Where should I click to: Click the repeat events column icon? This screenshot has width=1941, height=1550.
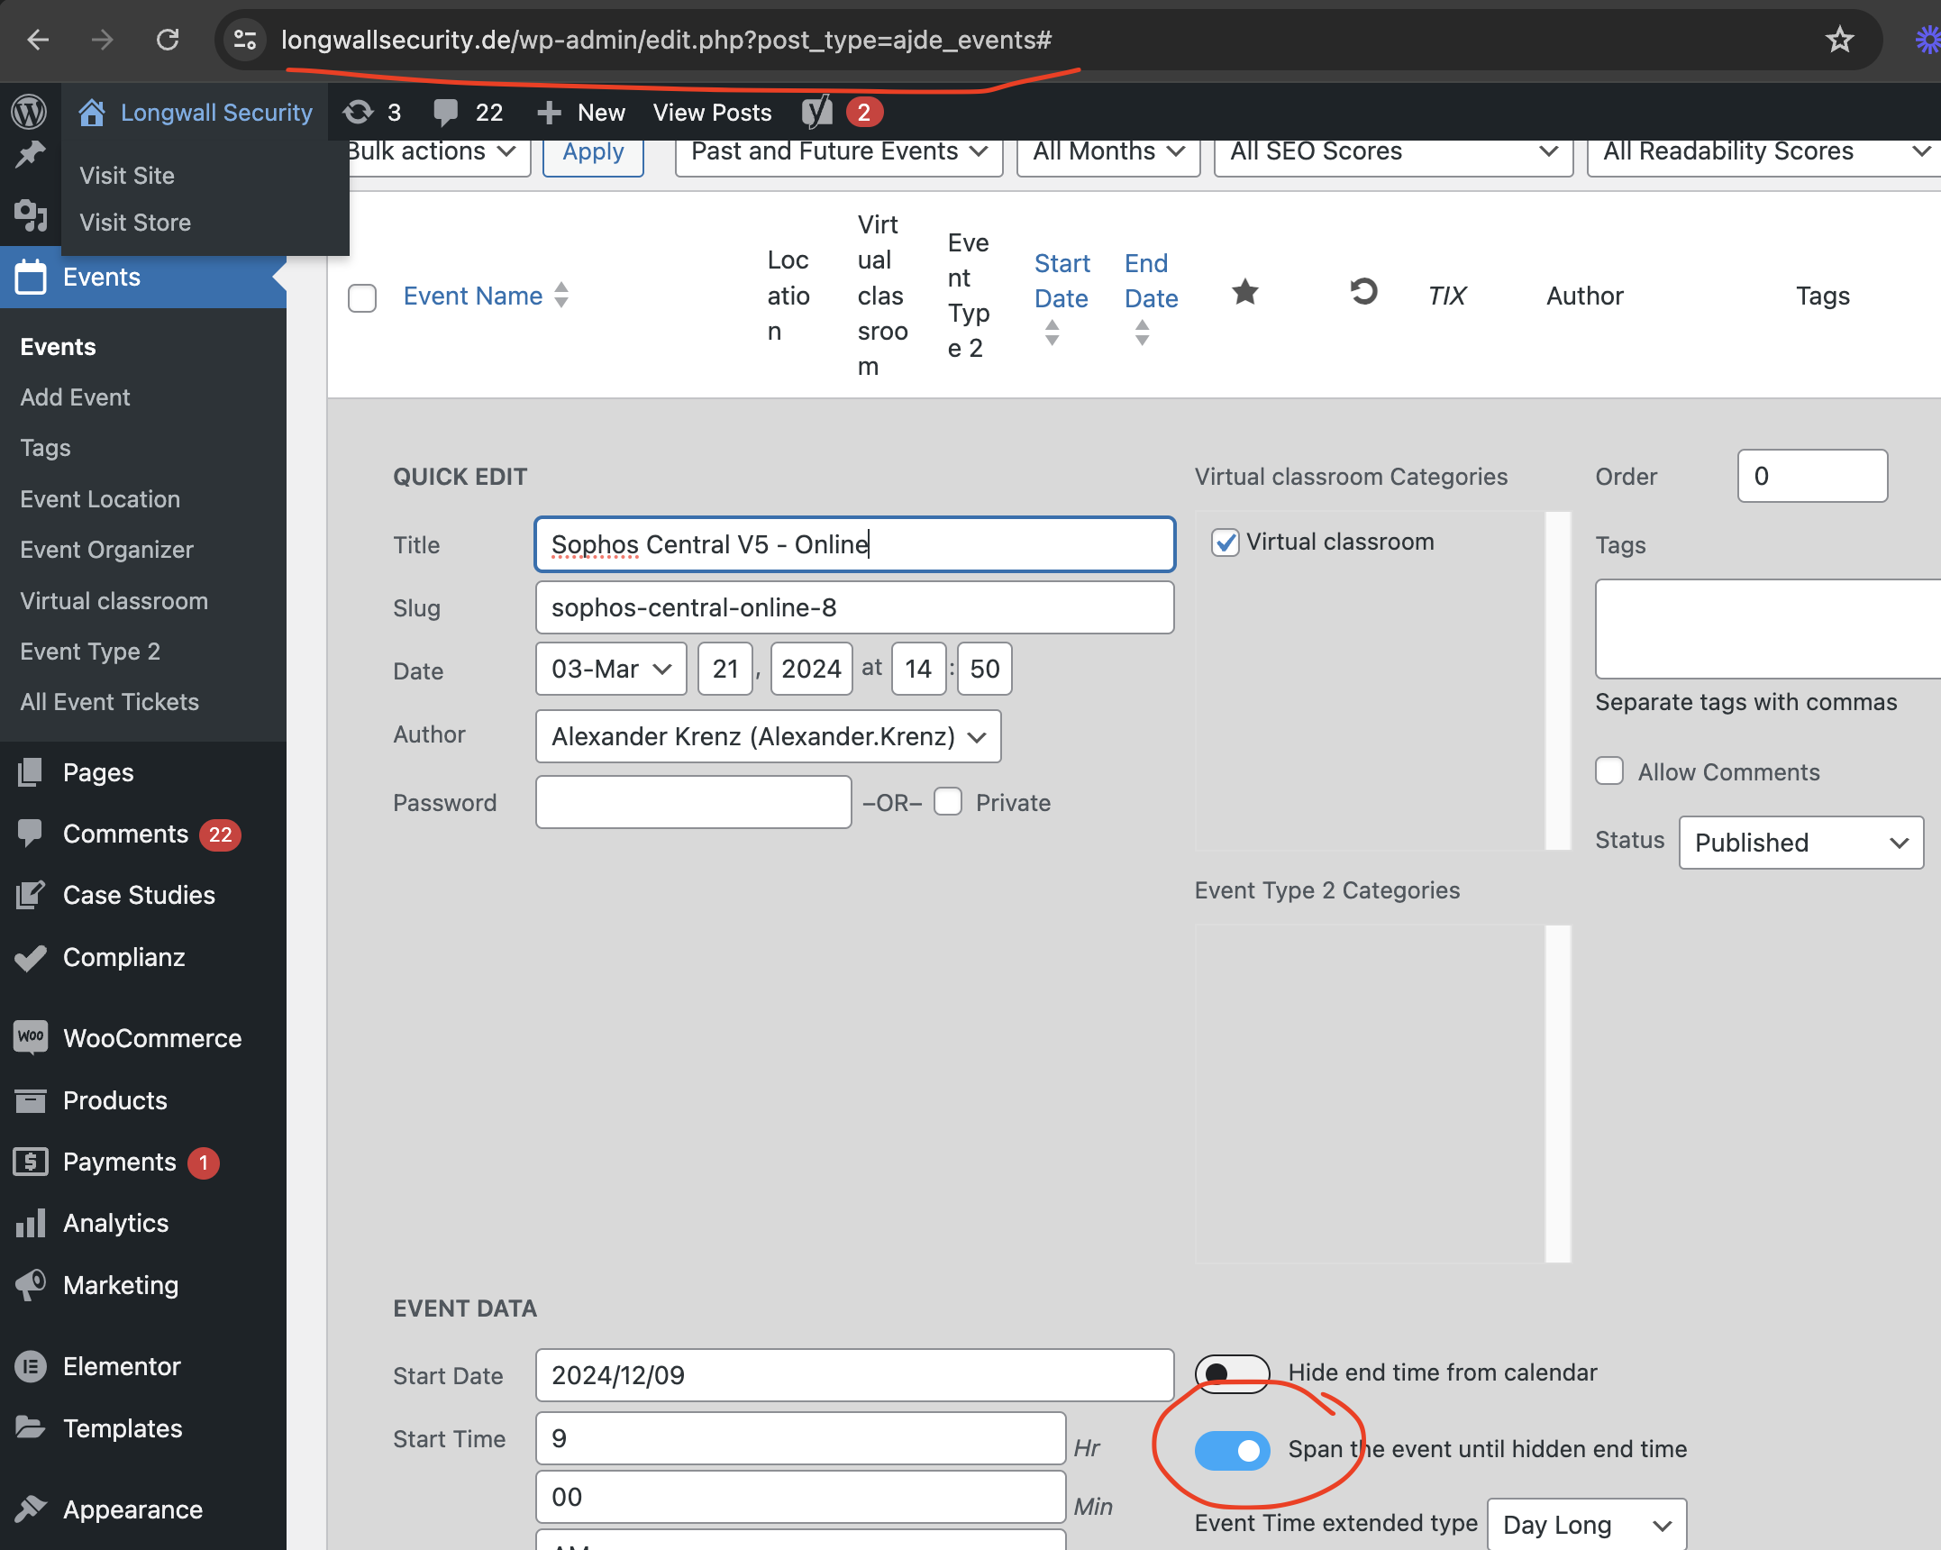point(1363,292)
